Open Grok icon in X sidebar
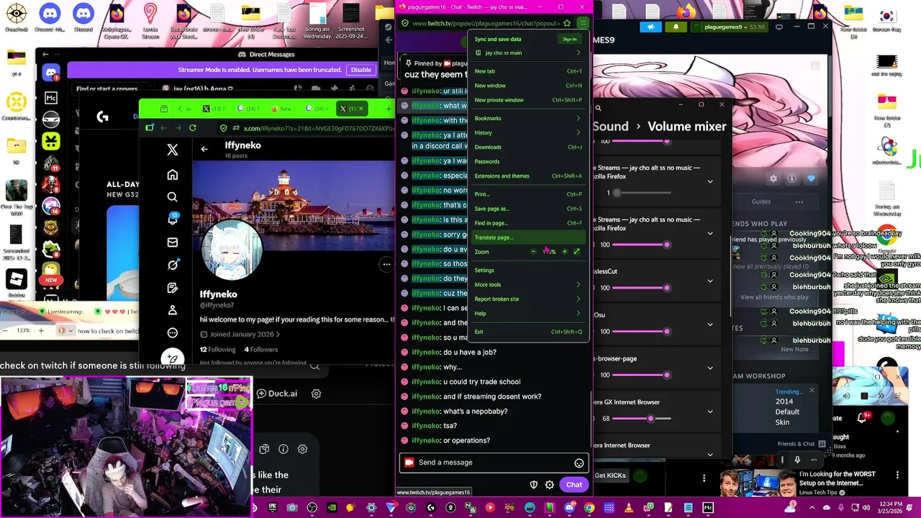 [173, 265]
